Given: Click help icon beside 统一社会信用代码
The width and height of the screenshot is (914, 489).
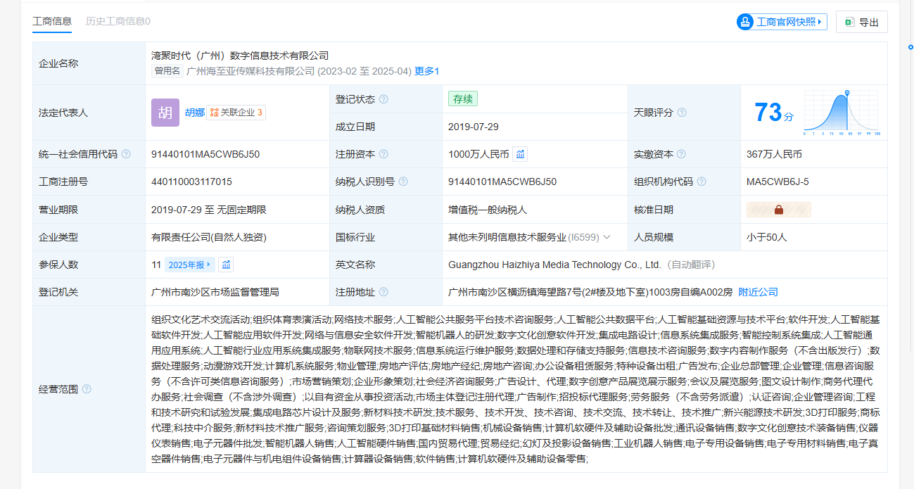Looking at the screenshot, I should pyautogui.click(x=126, y=154).
